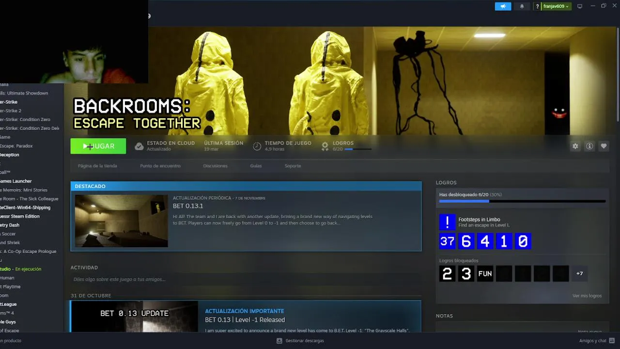Click unlocked achievement icon 0
Screen dimensions: 620x349
pyautogui.click(x=523, y=241)
